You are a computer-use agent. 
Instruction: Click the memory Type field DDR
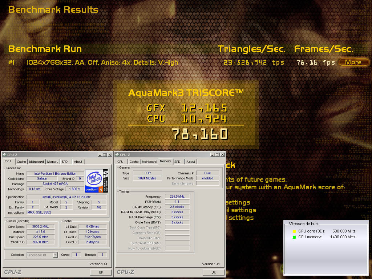tap(147, 173)
